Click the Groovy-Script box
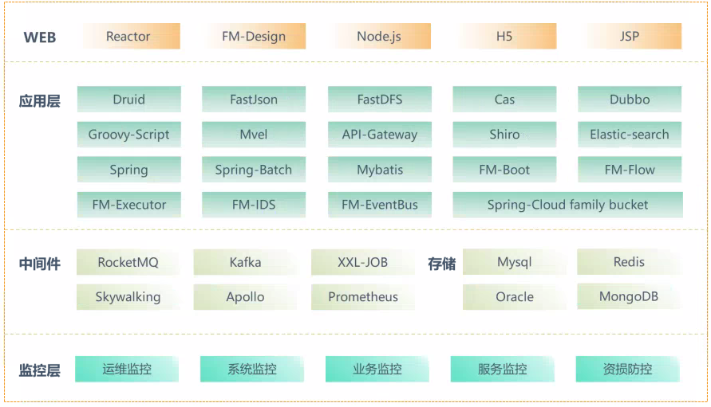Viewport: 711px width, 407px height. click(x=129, y=135)
